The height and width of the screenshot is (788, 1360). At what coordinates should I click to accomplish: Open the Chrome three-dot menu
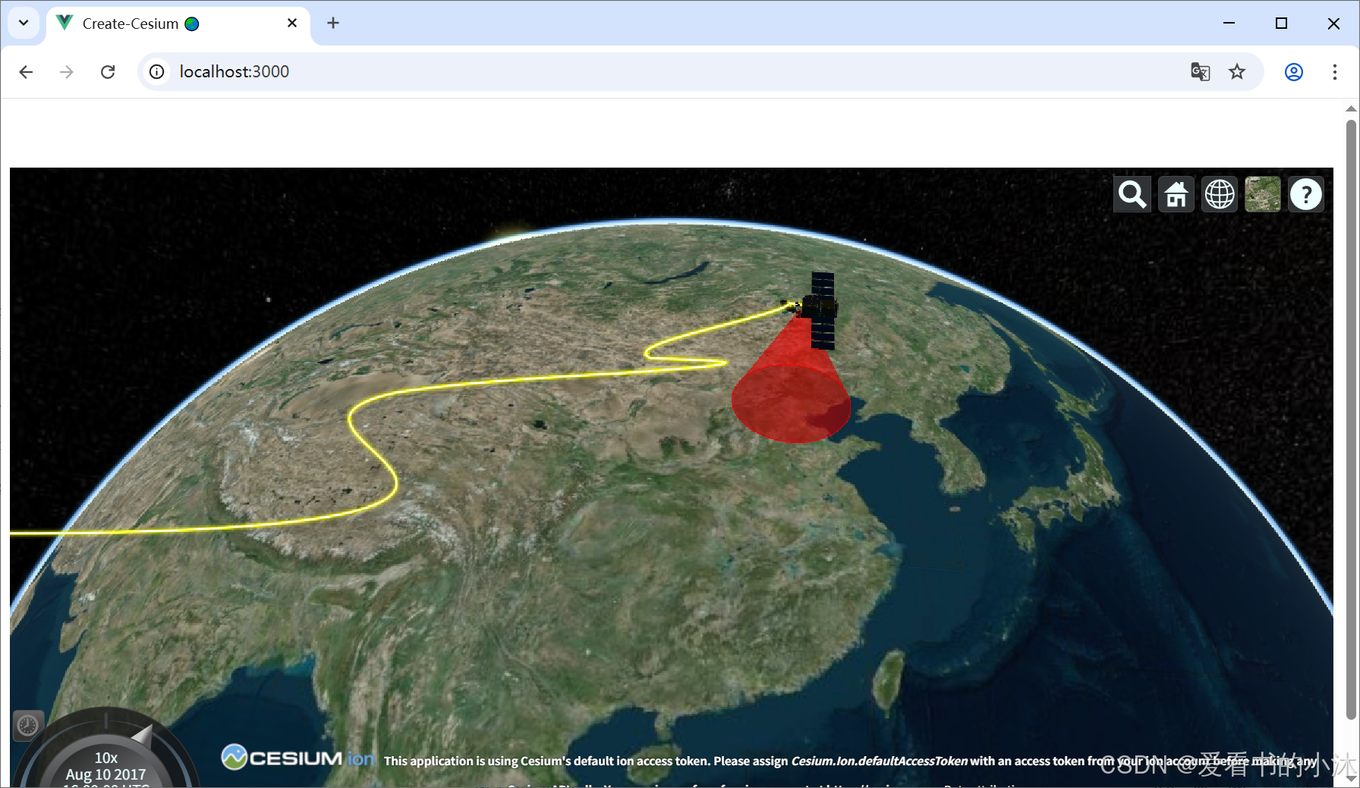(1335, 71)
